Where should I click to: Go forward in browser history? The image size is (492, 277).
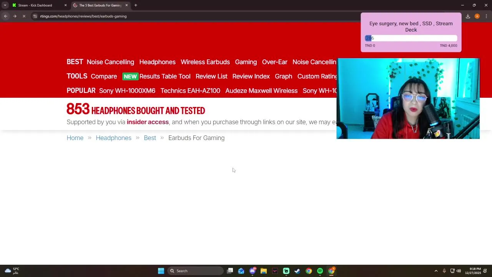15,16
